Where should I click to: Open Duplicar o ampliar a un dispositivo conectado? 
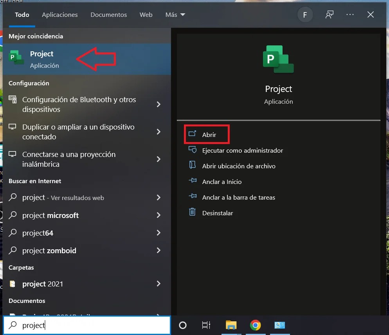tap(87, 132)
